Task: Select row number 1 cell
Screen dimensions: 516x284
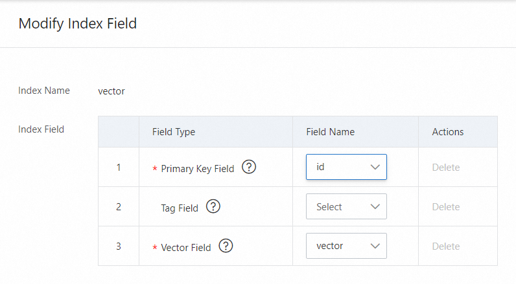Action: [119, 168]
